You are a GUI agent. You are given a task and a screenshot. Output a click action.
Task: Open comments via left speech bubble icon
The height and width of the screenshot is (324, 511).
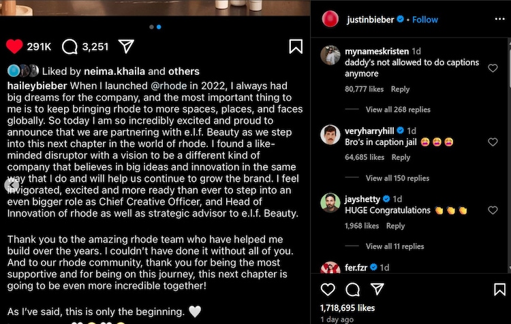(x=69, y=46)
